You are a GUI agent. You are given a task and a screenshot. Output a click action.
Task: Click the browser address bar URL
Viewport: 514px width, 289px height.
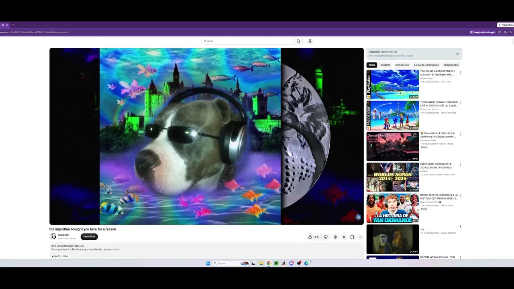[x=35, y=32]
